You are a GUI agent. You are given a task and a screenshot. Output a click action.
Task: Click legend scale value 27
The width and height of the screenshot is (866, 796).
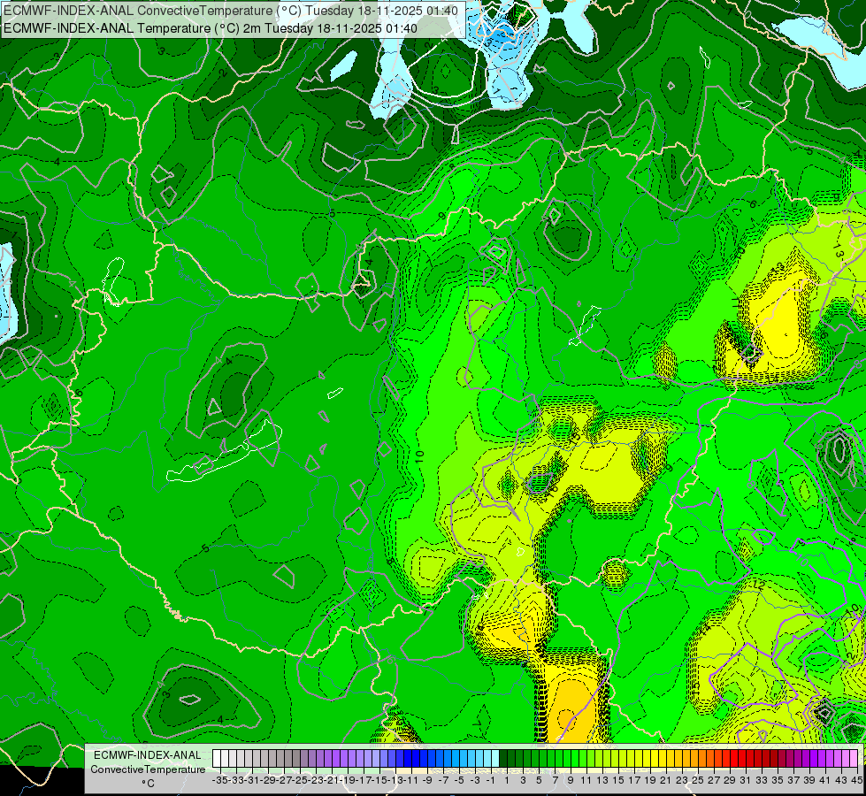tap(714, 780)
